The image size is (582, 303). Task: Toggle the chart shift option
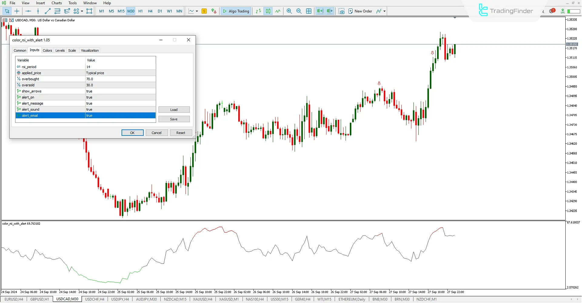point(329,11)
